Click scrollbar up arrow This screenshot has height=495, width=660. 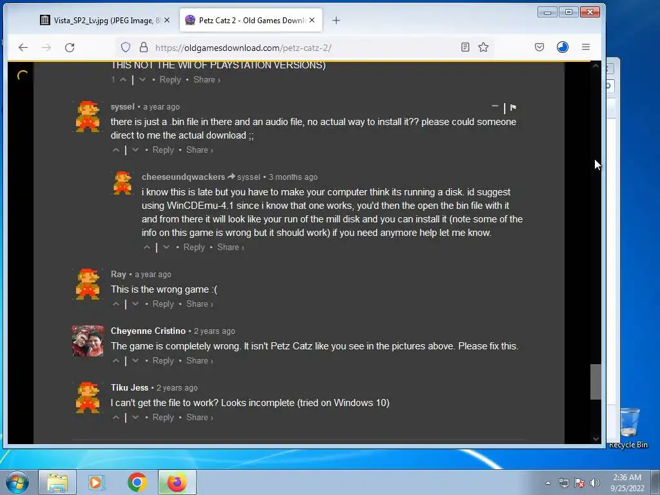tap(595, 66)
